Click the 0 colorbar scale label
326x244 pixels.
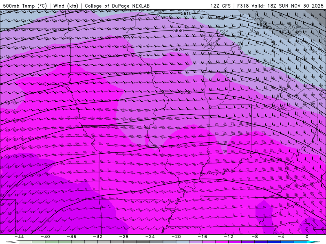307,237
